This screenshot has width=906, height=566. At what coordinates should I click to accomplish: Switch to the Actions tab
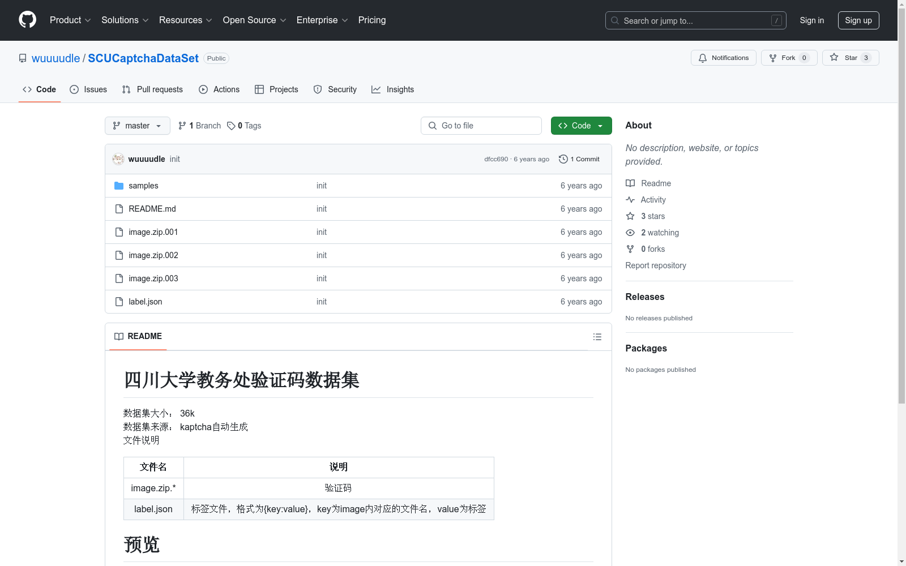(219, 89)
